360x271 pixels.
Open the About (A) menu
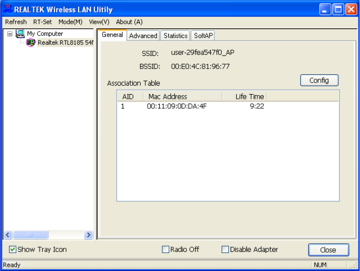coord(130,22)
